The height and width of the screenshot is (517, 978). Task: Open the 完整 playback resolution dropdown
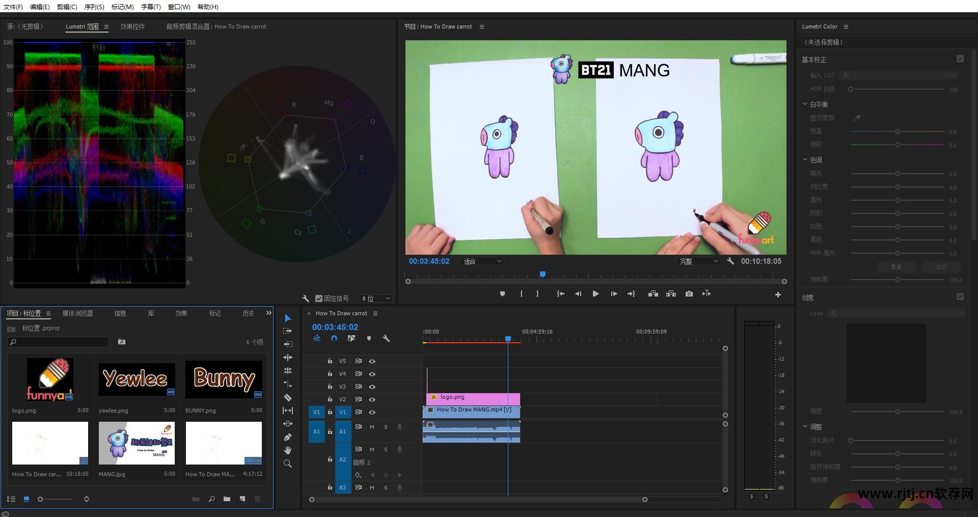(x=698, y=261)
